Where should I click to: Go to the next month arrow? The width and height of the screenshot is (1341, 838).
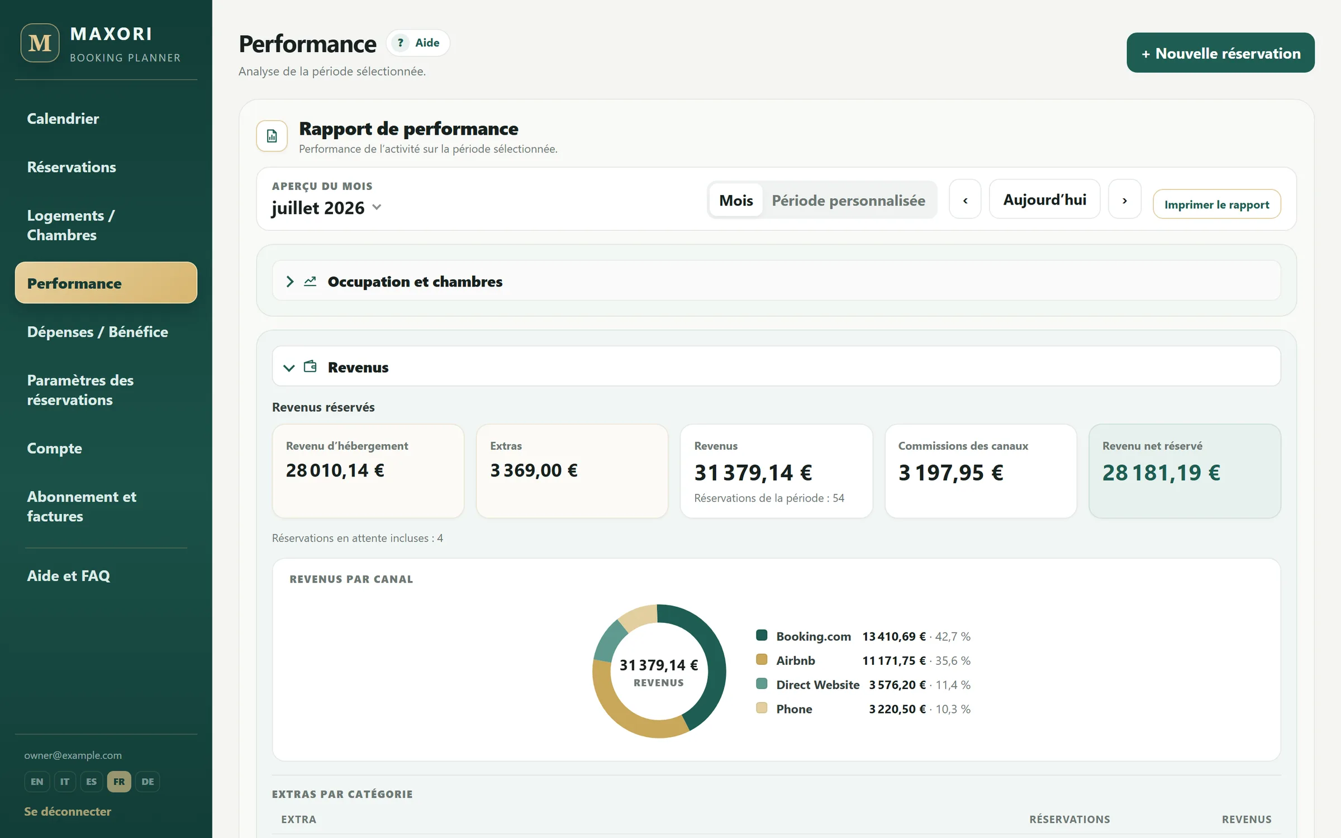pyautogui.click(x=1124, y=199)
